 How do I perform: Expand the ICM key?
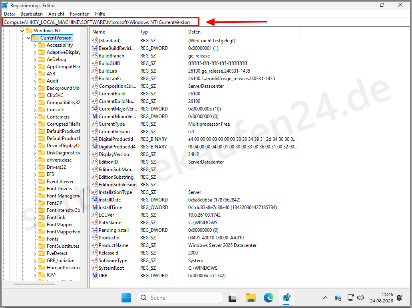pyautogui.click(x=35, y=275)
